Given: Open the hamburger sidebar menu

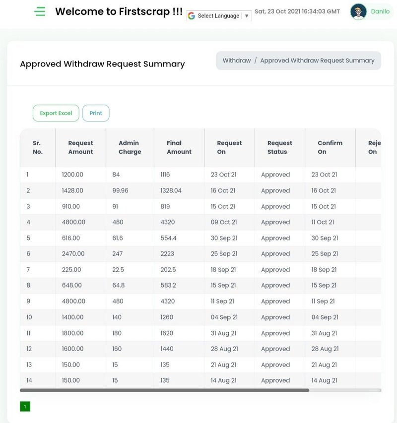Looking at the screenshot, I should tap(40, 11).
